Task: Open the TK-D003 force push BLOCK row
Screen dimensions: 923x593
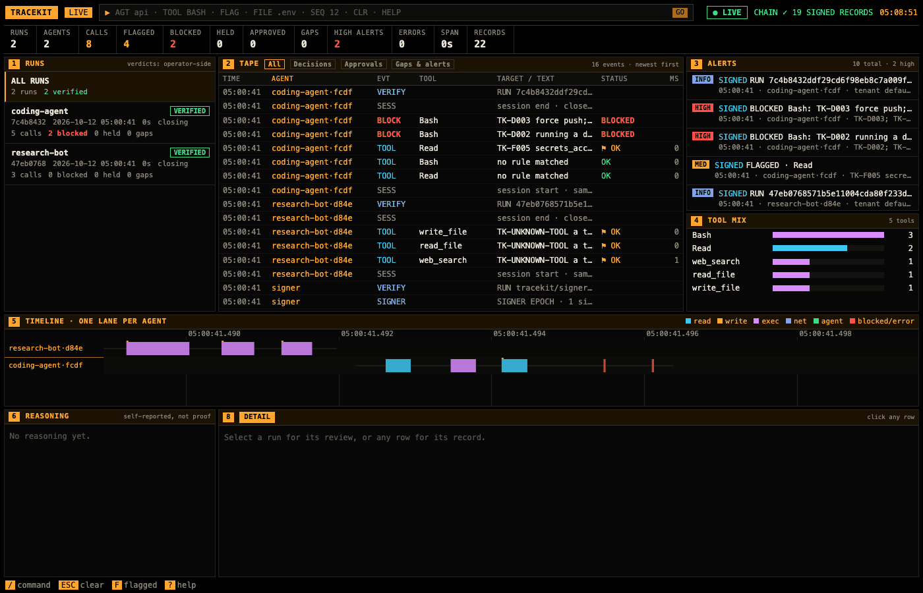Action: [x=451, y=121]
